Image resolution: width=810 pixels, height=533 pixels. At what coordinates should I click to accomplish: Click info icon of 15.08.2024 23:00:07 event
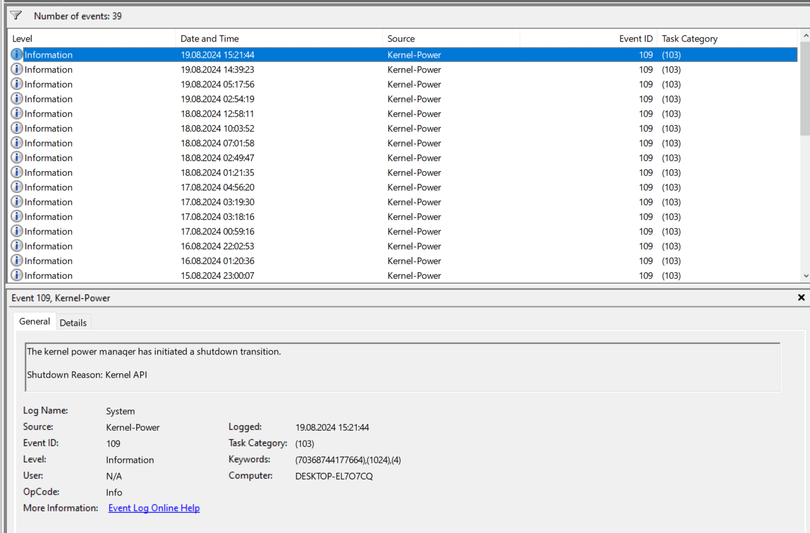click(x=17, y=275)
